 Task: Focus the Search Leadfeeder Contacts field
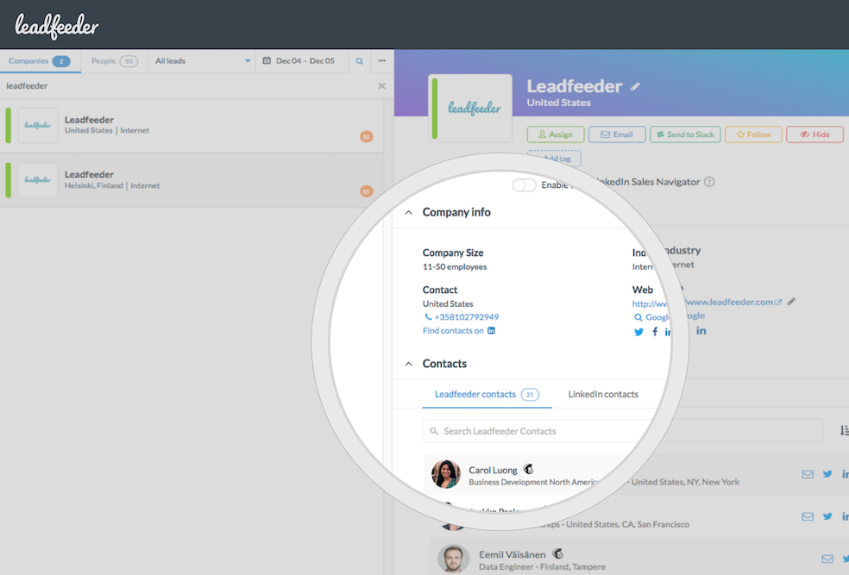click(x=542, y=431)
